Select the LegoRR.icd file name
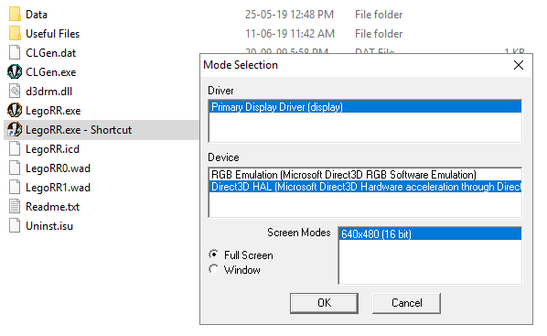547x336 pixels. 53,149
